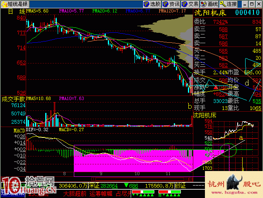Select the PMA5=5.60 price average label
The image size is (263, 198).
click(x=37, y=11)
